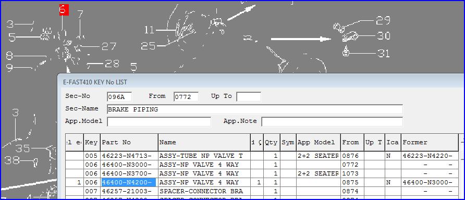Screen dimensions: 465x200
Task: Click the Sym column header
Action: [288, 143]
